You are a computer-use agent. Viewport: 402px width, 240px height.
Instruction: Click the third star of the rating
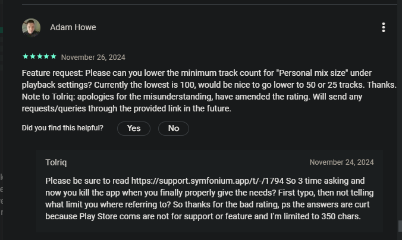pyautogui.click(x=39, y=57)
